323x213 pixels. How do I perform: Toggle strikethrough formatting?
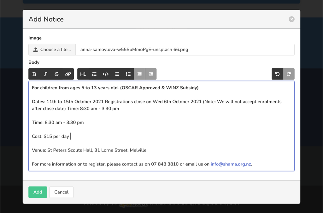(57, 74)
